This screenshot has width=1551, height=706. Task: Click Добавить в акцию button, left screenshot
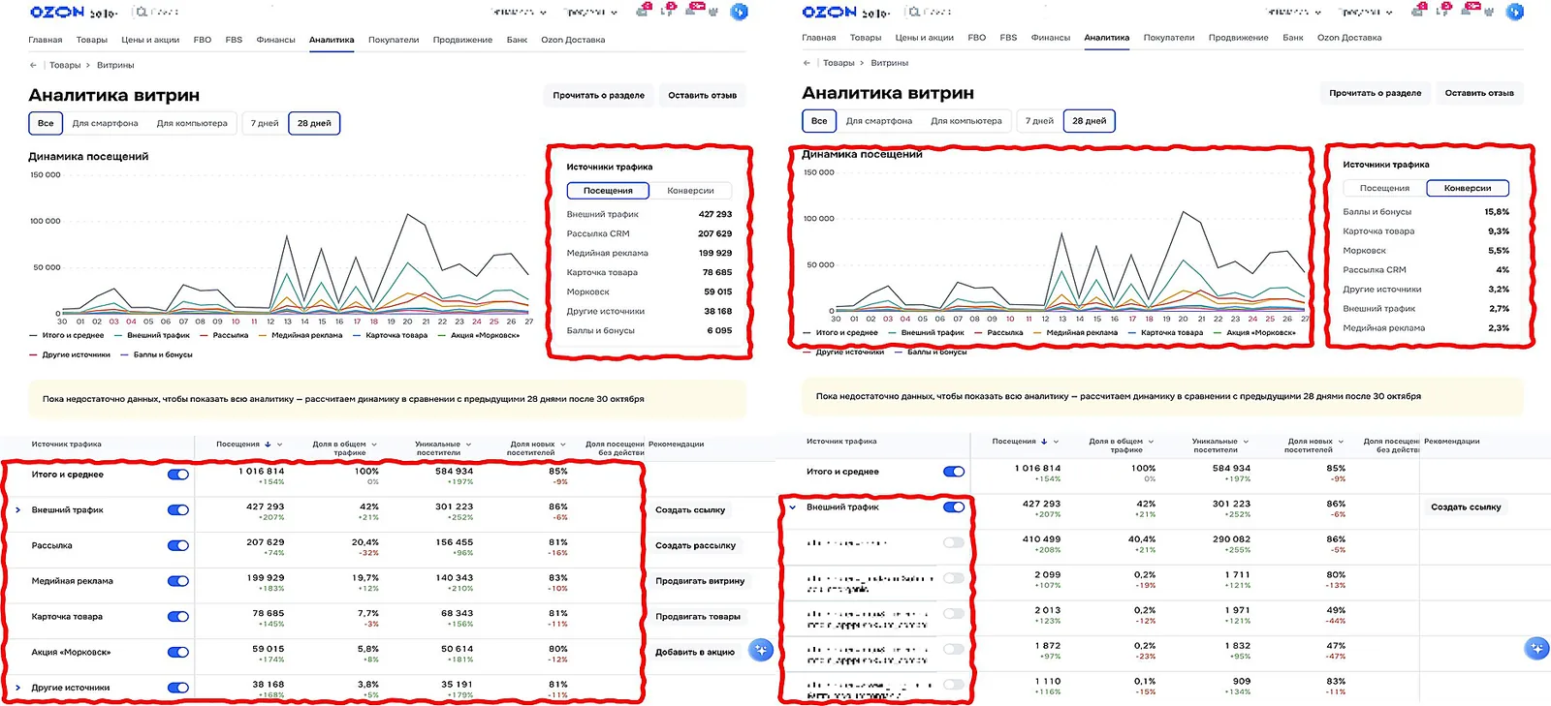(x=695, y=652)
